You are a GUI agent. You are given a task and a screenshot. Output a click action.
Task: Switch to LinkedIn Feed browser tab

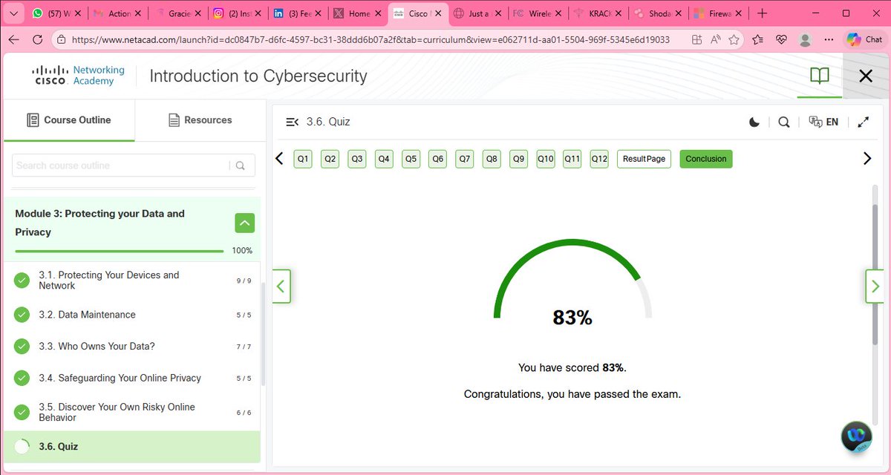(x=296, y=13)
